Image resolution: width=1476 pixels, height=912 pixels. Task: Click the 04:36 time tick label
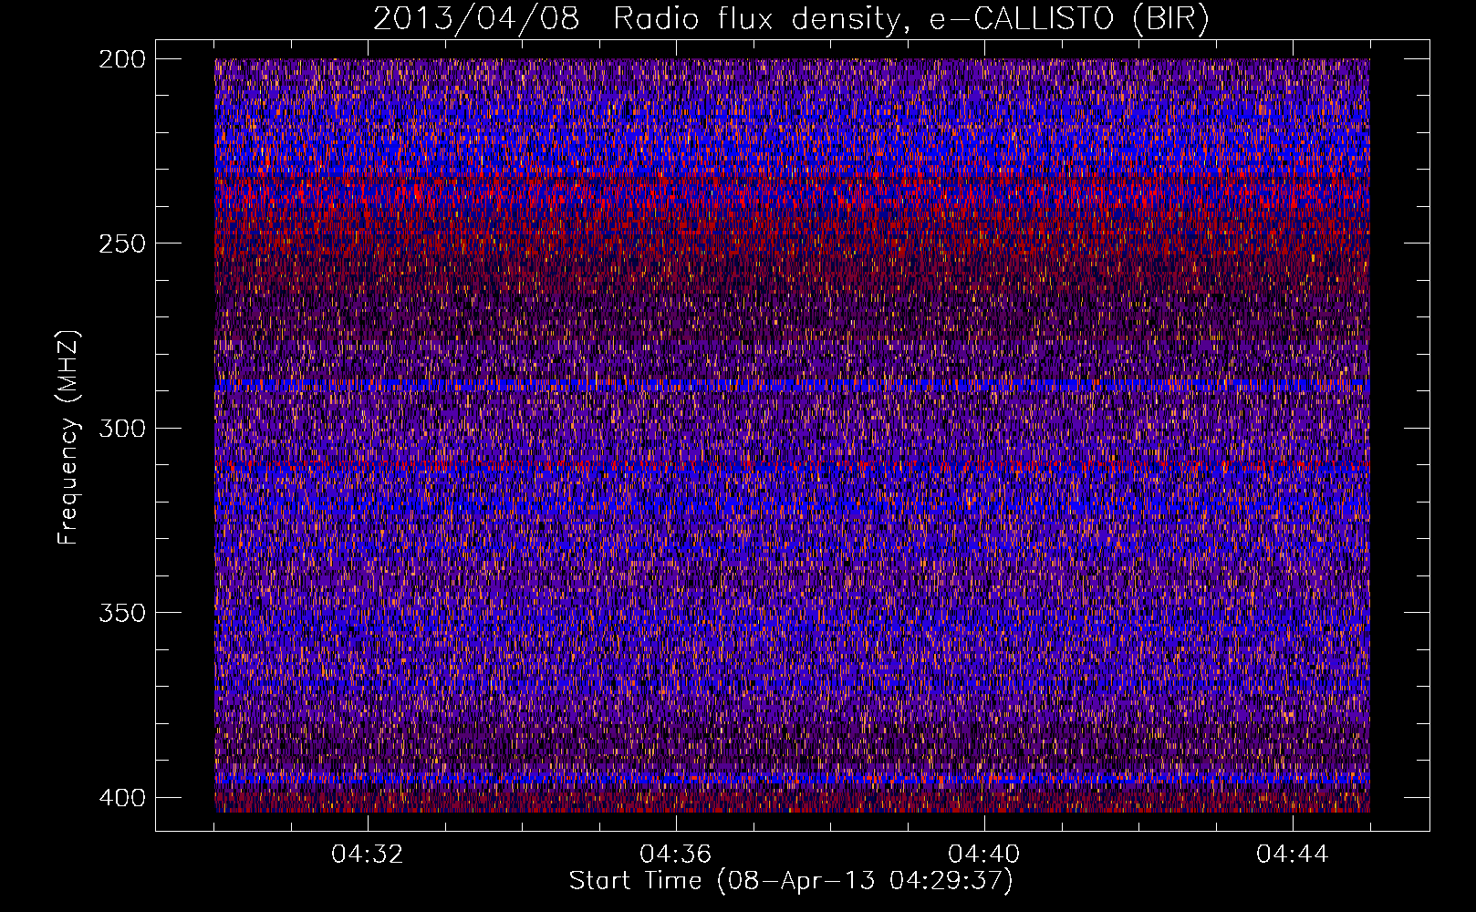676,855
